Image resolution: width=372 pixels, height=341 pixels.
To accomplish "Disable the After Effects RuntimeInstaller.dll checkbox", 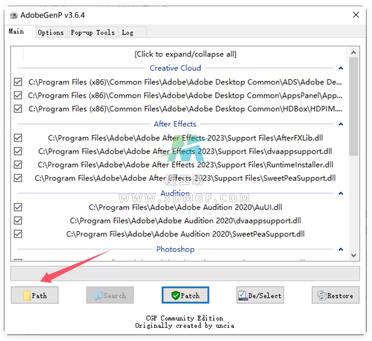I will point(18,165).
